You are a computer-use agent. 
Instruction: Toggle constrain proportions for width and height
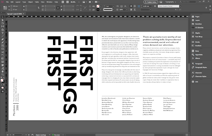pyautogui.click(x=38, y=8)
